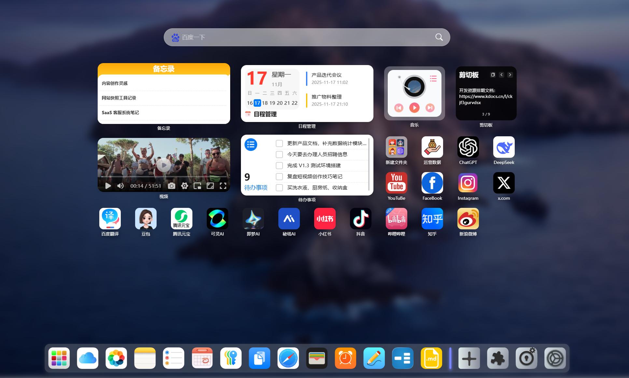Screen dimensions: 629x378
Task: Open 新浪微博
Action: click(468, 219)
